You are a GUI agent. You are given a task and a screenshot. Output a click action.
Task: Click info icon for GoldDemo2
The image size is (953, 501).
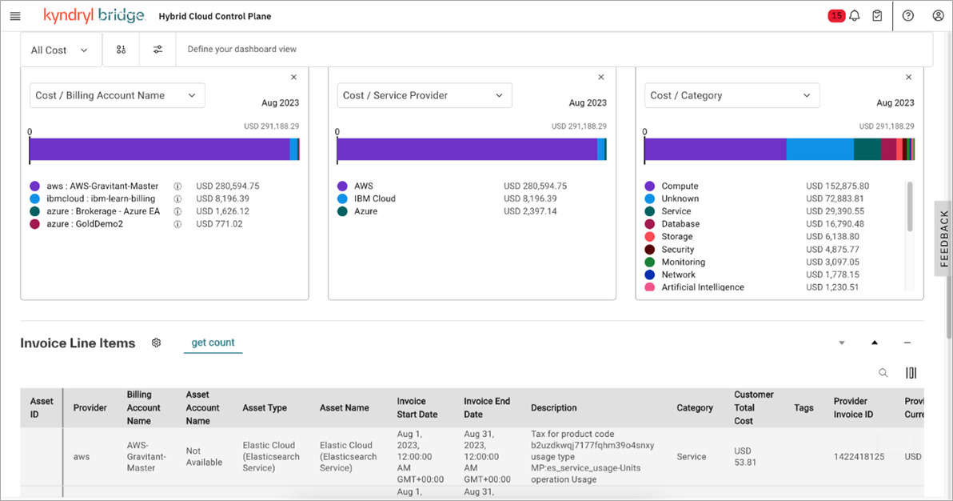[177, 224]
